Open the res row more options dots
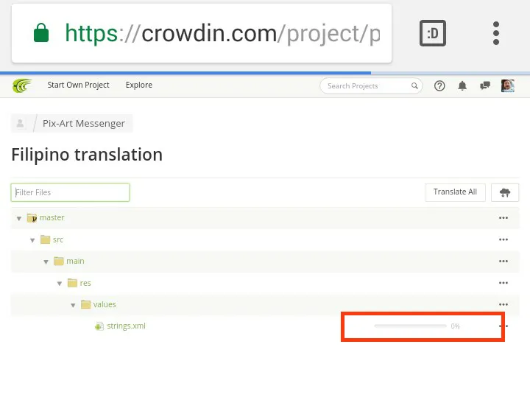The width and height of the screenshot is (530, 417). (x=504, y=283)
